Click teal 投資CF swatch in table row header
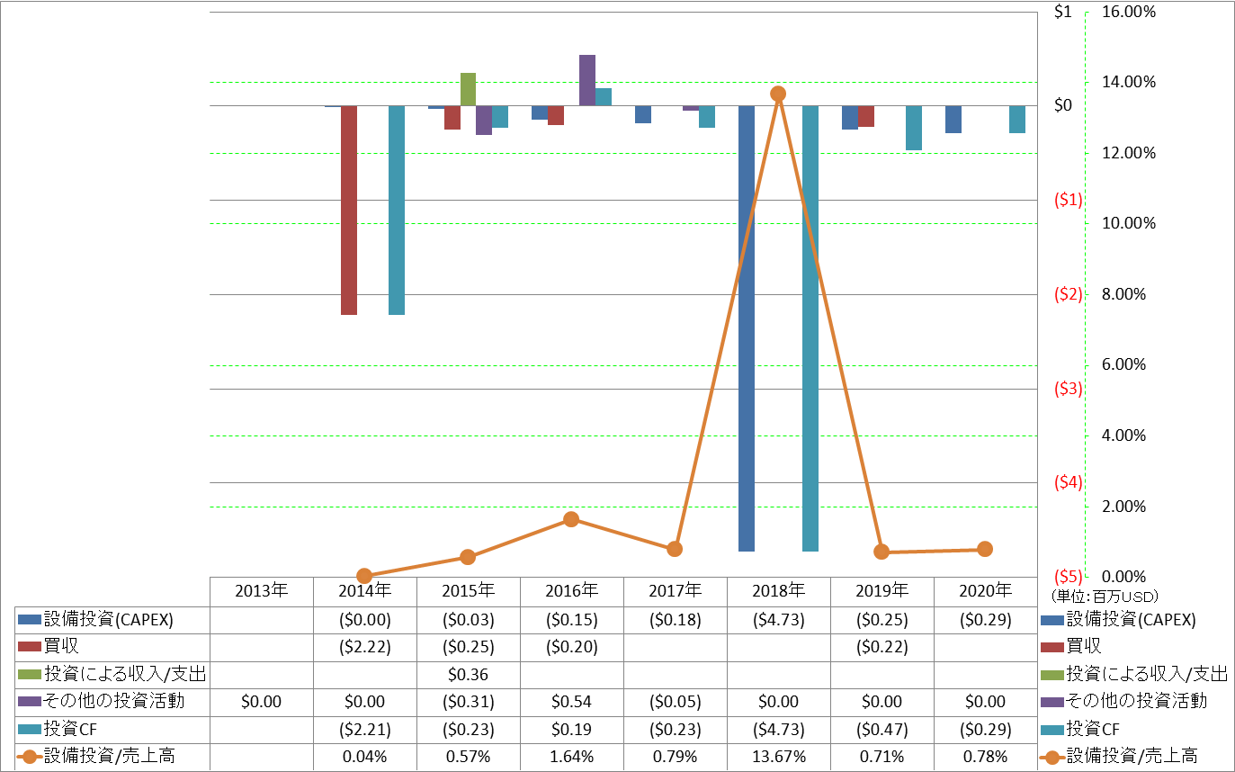The image size is (1235, 772). [x=30, y=728]
